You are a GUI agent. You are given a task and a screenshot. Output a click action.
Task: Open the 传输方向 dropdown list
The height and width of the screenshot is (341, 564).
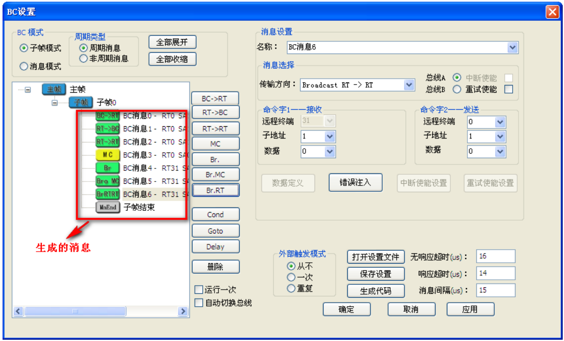pyautogui.click(x=409, y=85)
